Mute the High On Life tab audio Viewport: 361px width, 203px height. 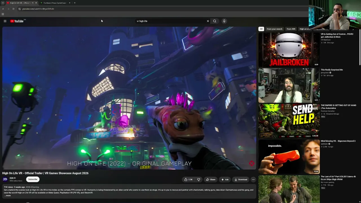32,3
